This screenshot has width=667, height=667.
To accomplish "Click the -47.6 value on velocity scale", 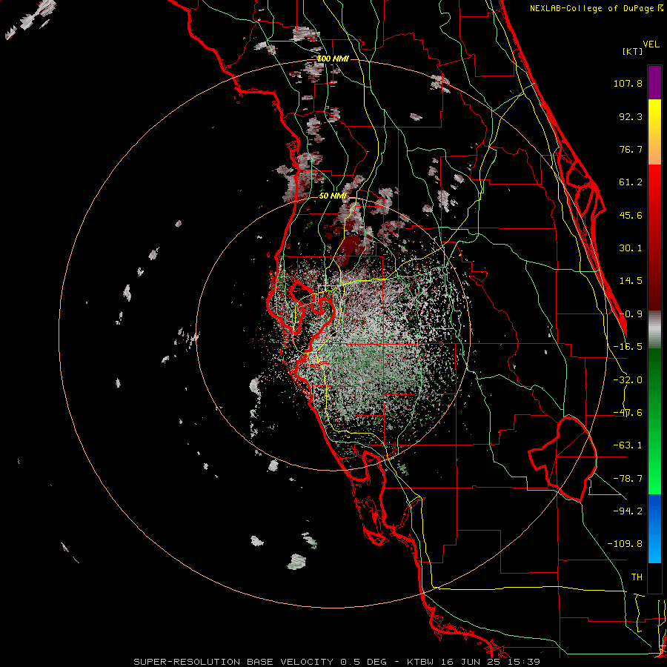I will click(x=628, y=413).
